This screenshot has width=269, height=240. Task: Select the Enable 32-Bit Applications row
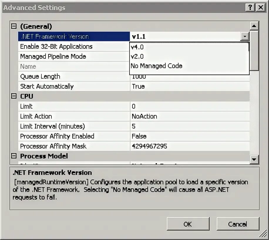coord(74,46)
